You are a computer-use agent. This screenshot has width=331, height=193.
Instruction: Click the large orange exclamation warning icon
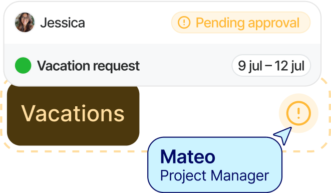click(298, 113)
